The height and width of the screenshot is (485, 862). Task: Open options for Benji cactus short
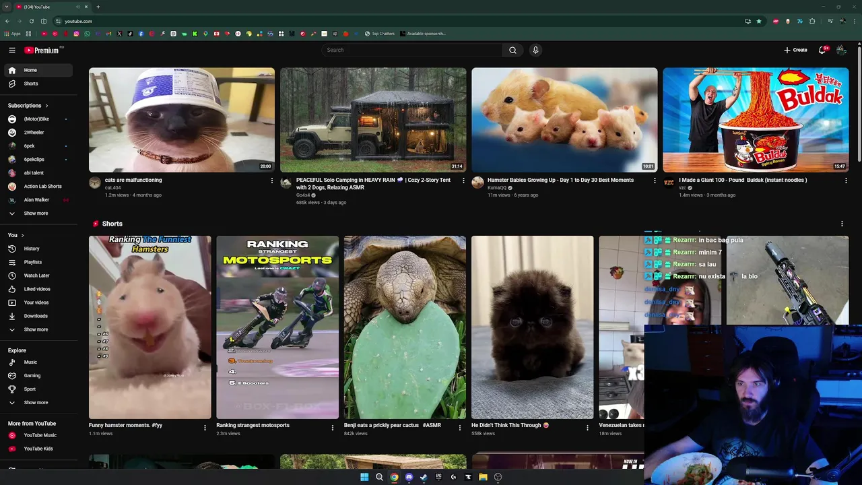460,427
